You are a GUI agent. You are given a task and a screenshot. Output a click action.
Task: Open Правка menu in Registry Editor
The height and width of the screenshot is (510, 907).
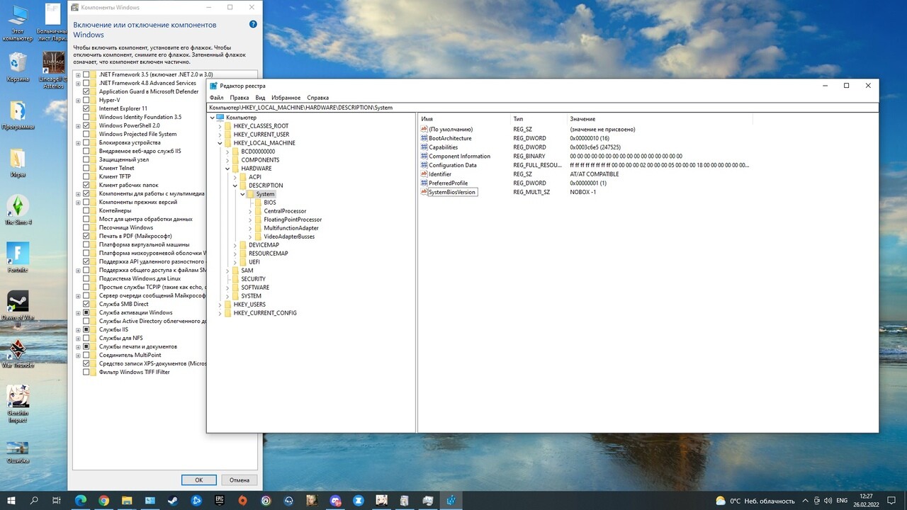pyautogui.click(x=240, y=98)
